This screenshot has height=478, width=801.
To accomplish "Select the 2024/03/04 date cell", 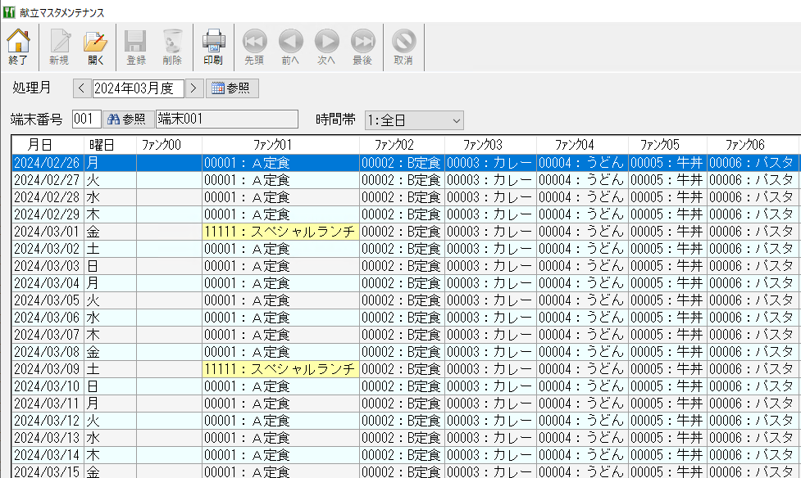I will 48,283.
